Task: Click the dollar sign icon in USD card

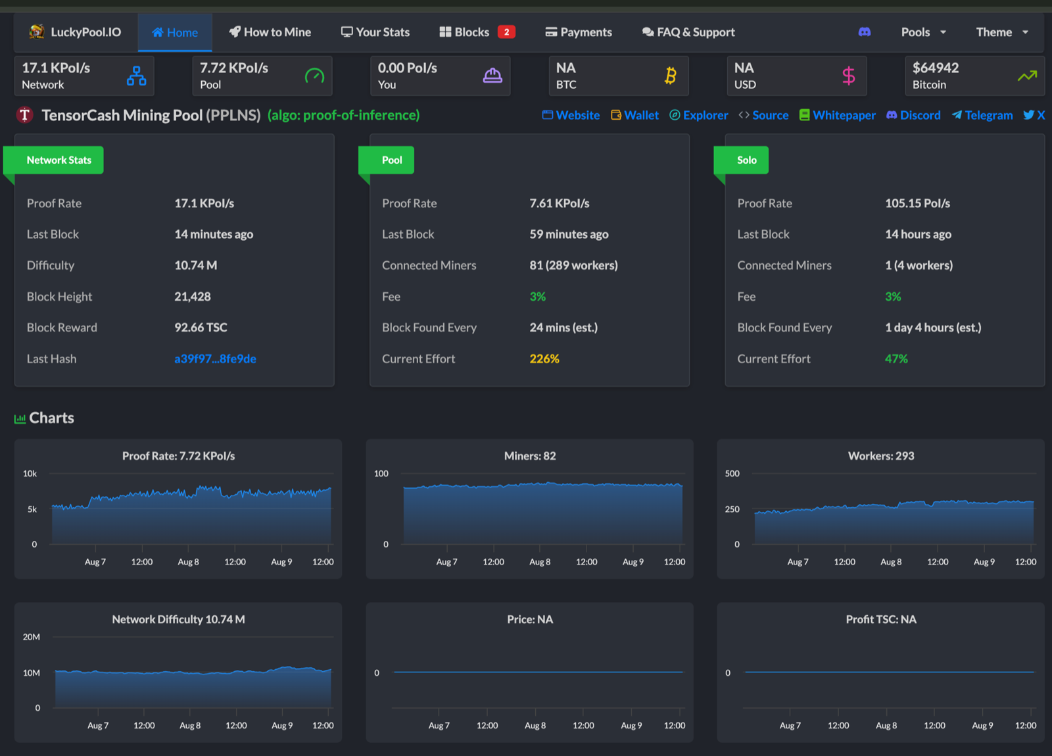Action: coord(849,76)
